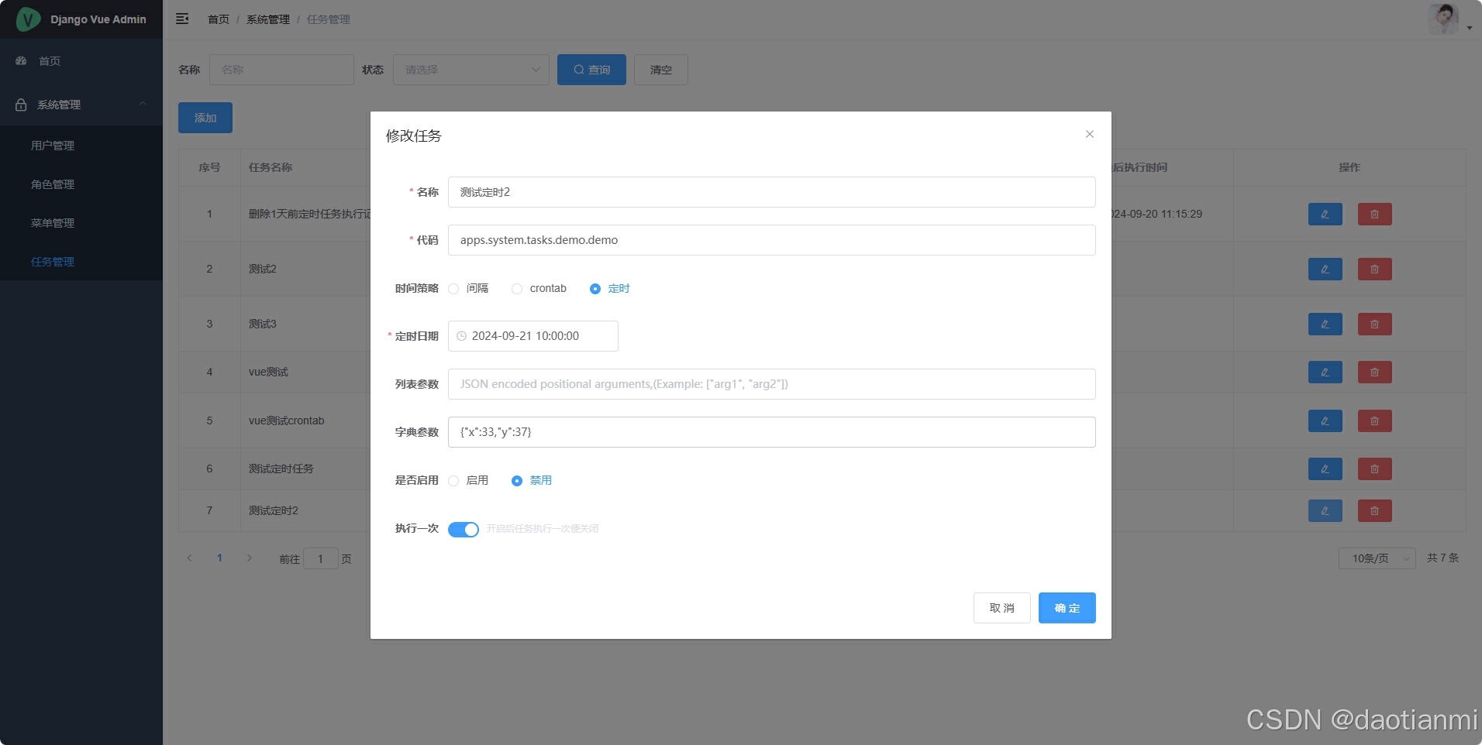Click edit icon for 测试3 row
This screenshot has width=1482, height=745.
coord(1325,324)
